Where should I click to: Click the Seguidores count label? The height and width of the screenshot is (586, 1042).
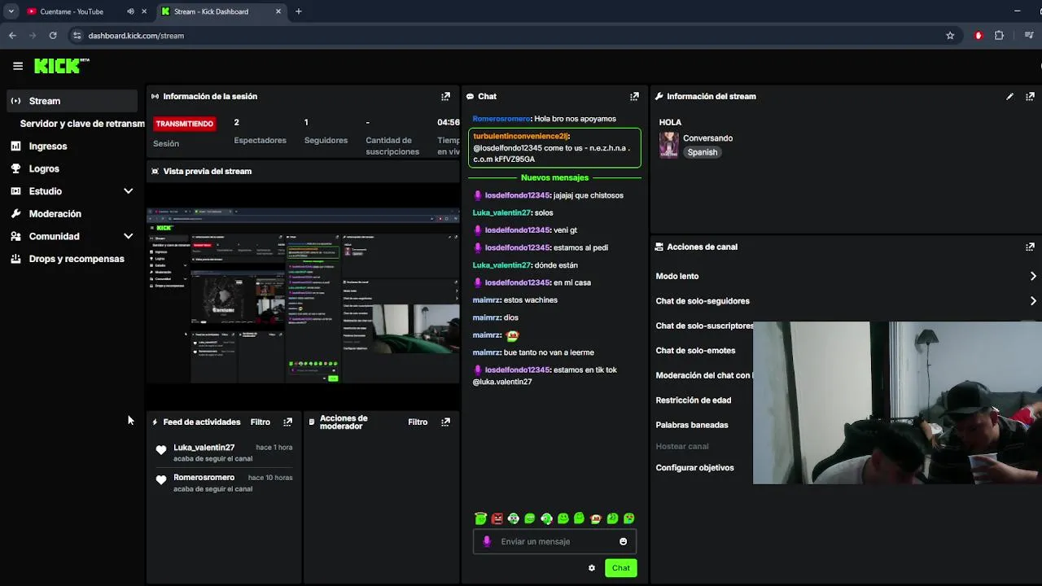[x=326, y=141]
